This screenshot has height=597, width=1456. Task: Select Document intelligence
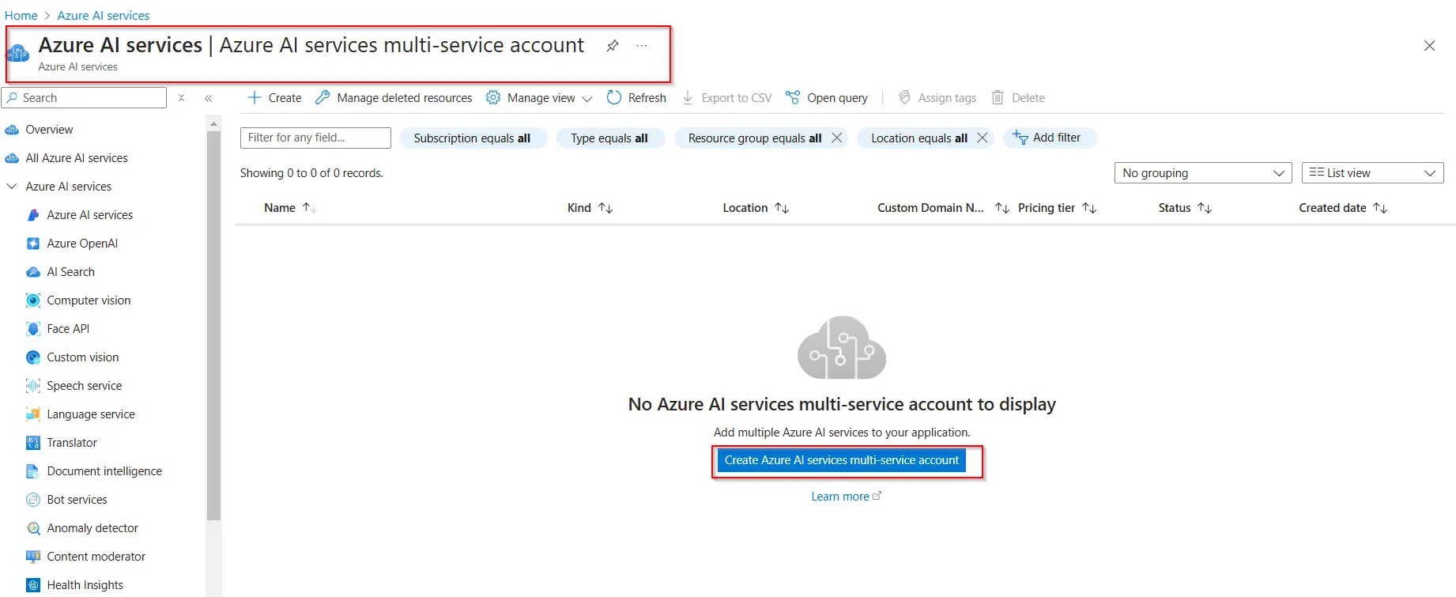pyautogui.click(x=103, y=471)
